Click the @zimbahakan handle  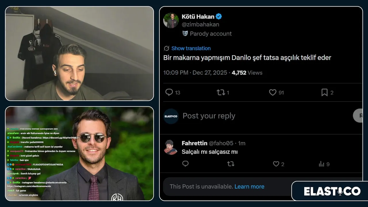pos(200,24)
